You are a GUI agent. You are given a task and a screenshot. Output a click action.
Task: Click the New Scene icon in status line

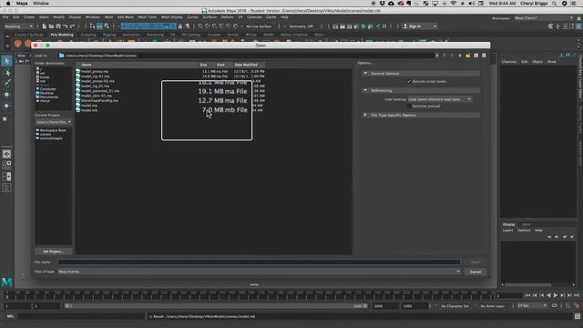(45, 26)
